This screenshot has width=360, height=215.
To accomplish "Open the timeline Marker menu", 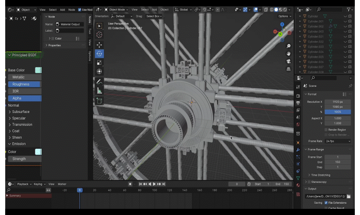I will (x=62, y=184).
